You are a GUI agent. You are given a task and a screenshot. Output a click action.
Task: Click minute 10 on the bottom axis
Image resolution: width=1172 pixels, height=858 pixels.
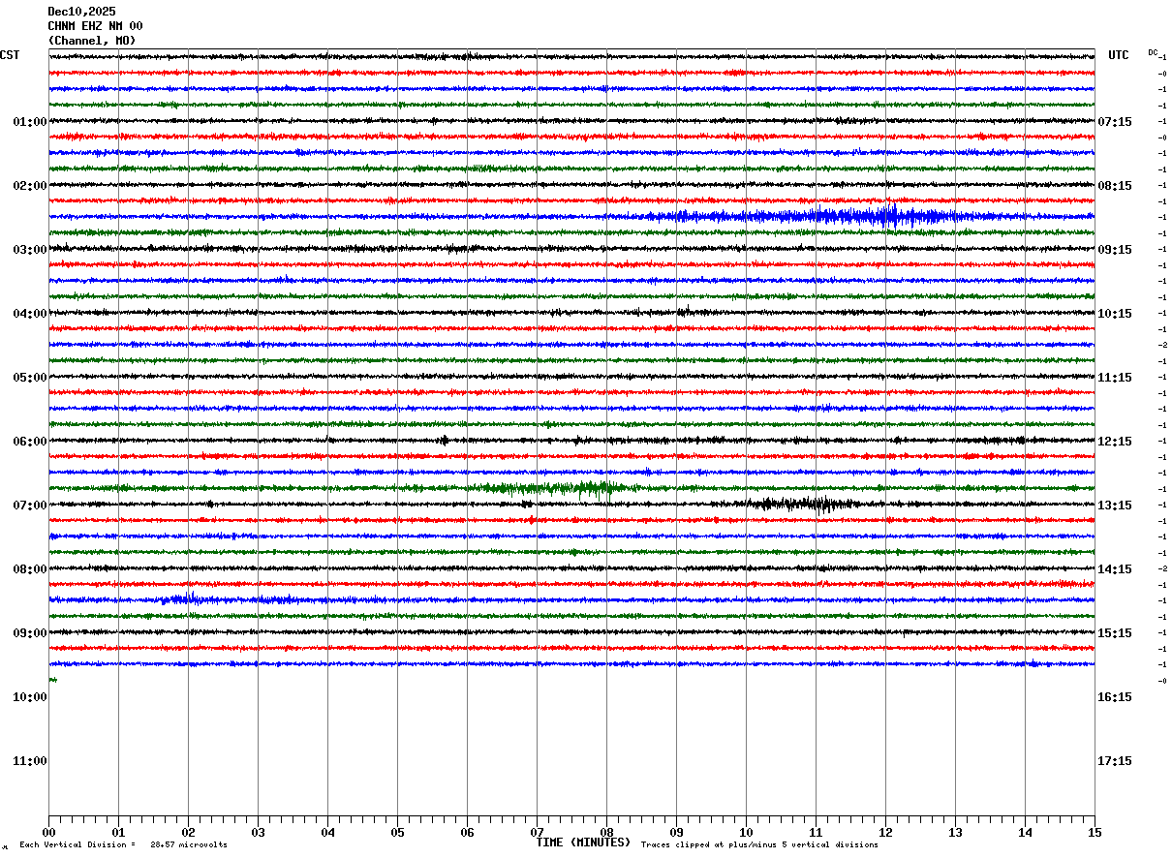pyautogui.click(x=746, y=832)
